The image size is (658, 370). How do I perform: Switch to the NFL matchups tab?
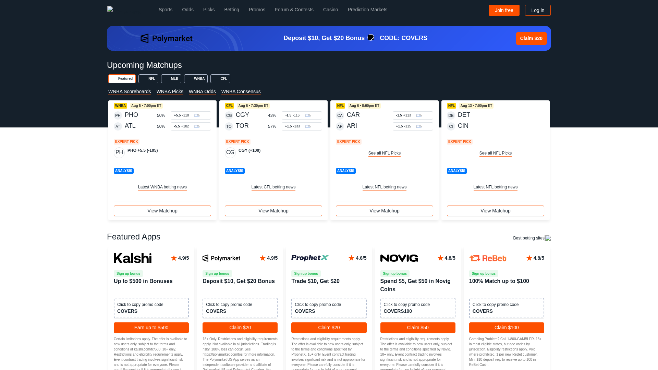pyautogui.click(x=148, y=79)
